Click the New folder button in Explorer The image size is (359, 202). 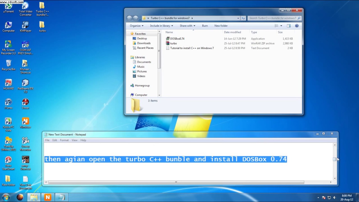(221, 26)
